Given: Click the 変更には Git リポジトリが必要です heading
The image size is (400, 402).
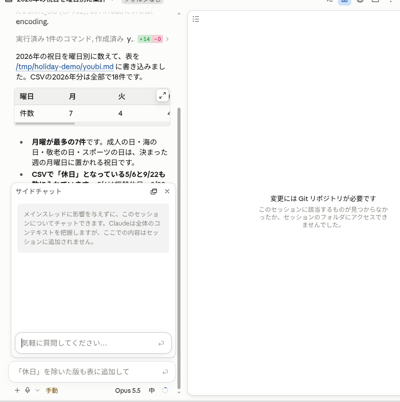Looking at the screenshot, I should (323, 198).
